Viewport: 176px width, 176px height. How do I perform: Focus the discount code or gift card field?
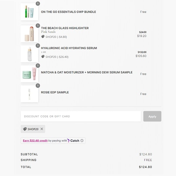tap(81, 116)
